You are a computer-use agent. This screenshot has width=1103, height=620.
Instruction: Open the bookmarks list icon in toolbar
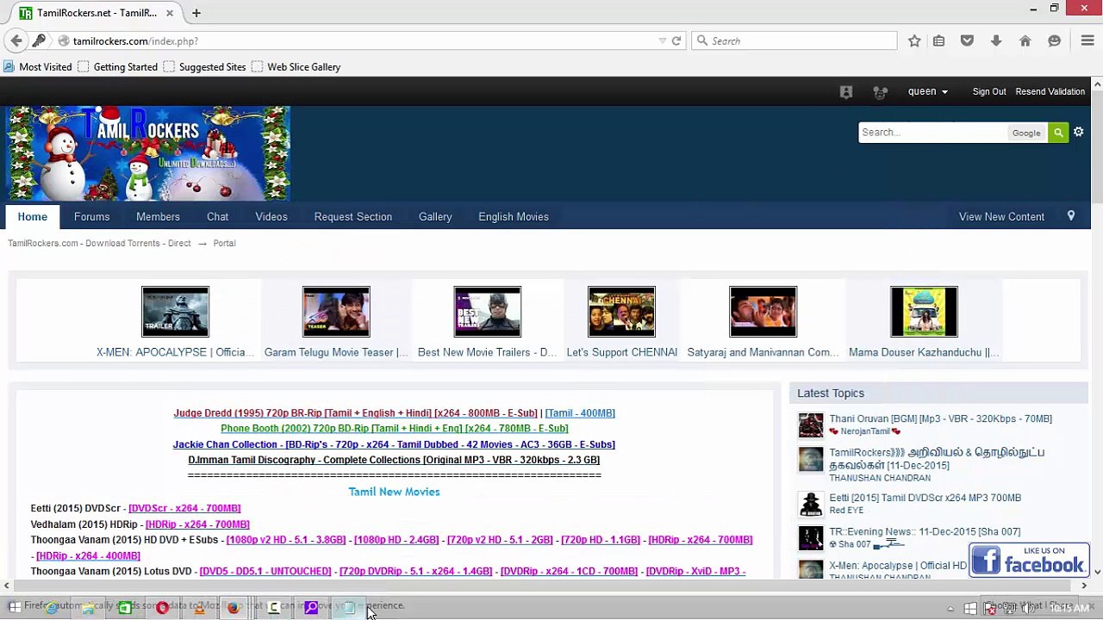pyautogui.click(x=939, y=40)
